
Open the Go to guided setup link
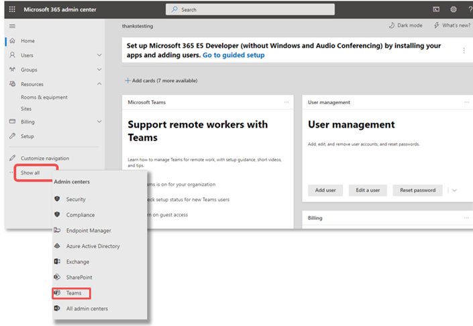click(x=233, y=55)
